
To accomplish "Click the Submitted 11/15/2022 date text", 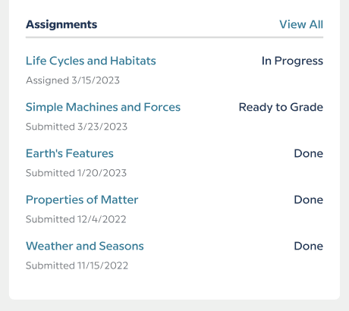I will pyautogui.click(x=77, y=265).
